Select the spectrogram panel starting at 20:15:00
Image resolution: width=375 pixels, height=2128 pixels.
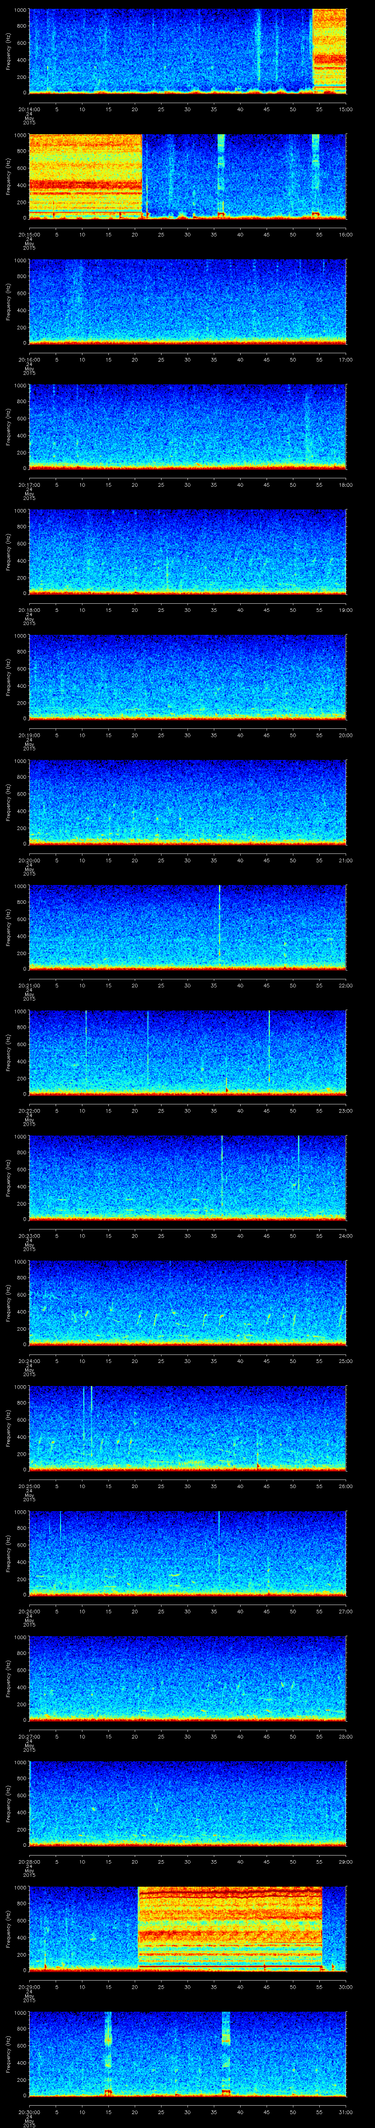pyautogui.click(x=187, y=176)
